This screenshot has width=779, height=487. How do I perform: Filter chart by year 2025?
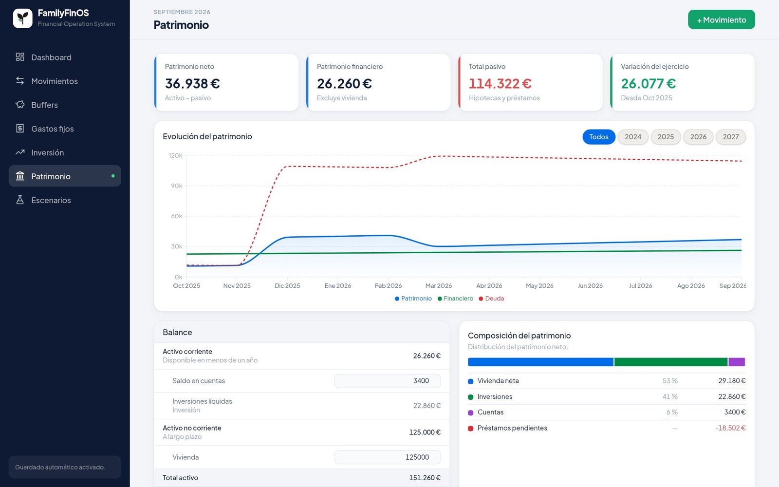point(666,137)
